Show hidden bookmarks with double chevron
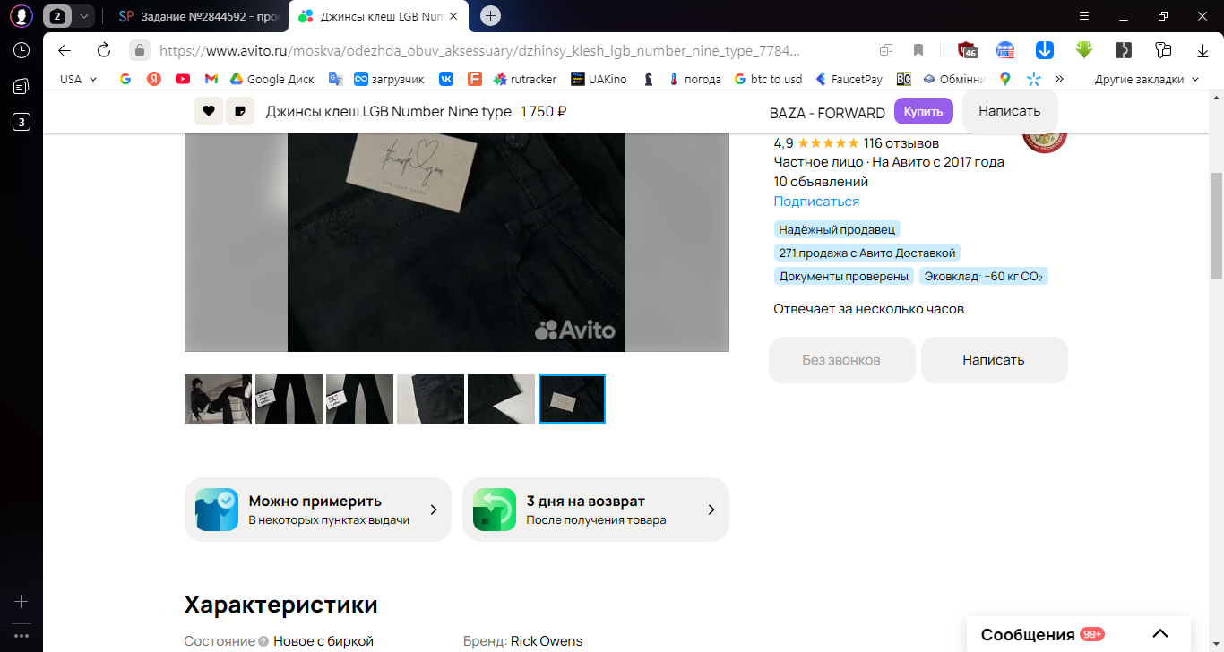The image size is (1224, 652). pyautogui.click(x=1059, y=79)
